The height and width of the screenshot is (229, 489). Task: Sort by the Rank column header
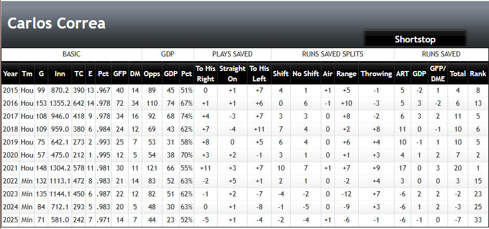click(478, 74)
